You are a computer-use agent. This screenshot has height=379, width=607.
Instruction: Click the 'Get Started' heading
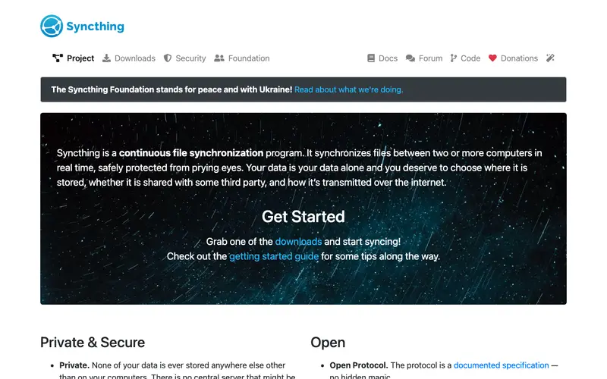tap(303, 217)
